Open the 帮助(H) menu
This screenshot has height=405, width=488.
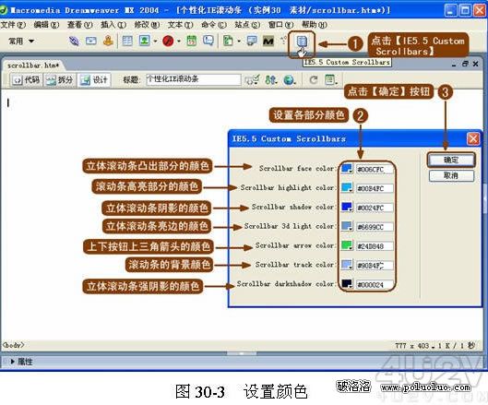tap(315, 25)
